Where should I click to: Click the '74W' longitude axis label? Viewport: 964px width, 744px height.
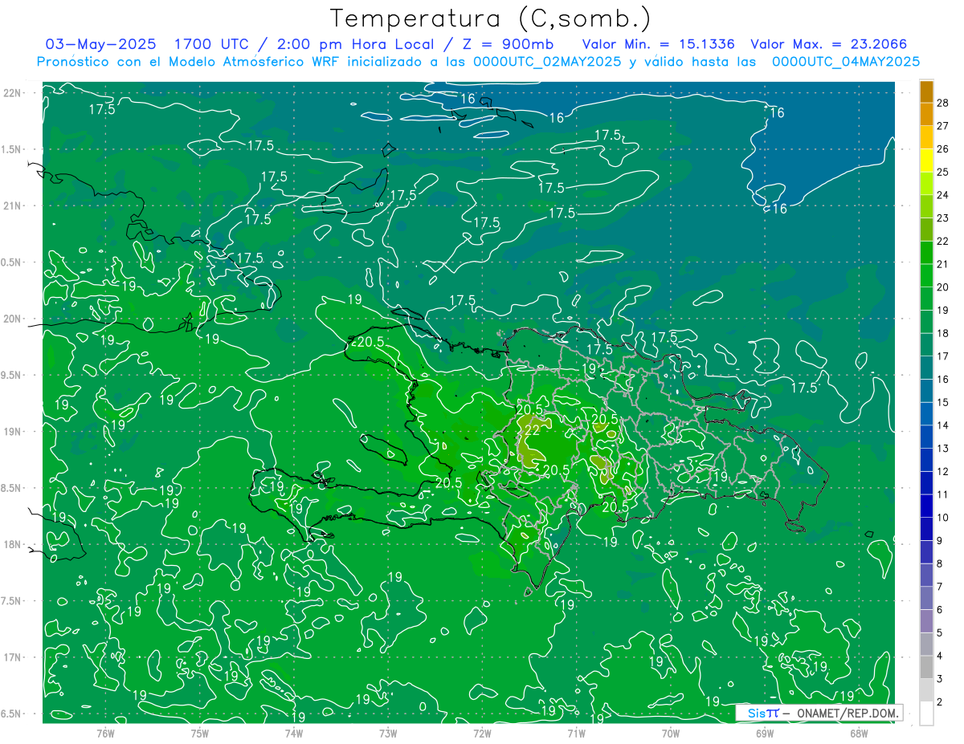tap(294, 733)
